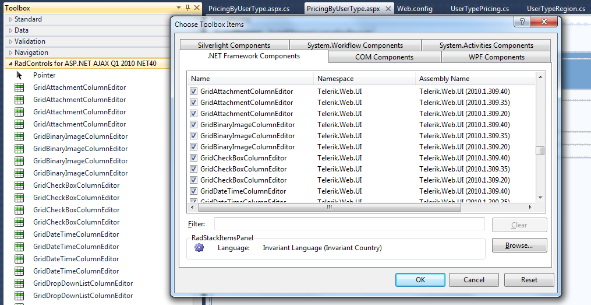Viewport: 591px width, 305px height.
Task: Uncheck GridDateTimeColumnEditor box for version 2010.1.309.40
Action: point(193,191)
